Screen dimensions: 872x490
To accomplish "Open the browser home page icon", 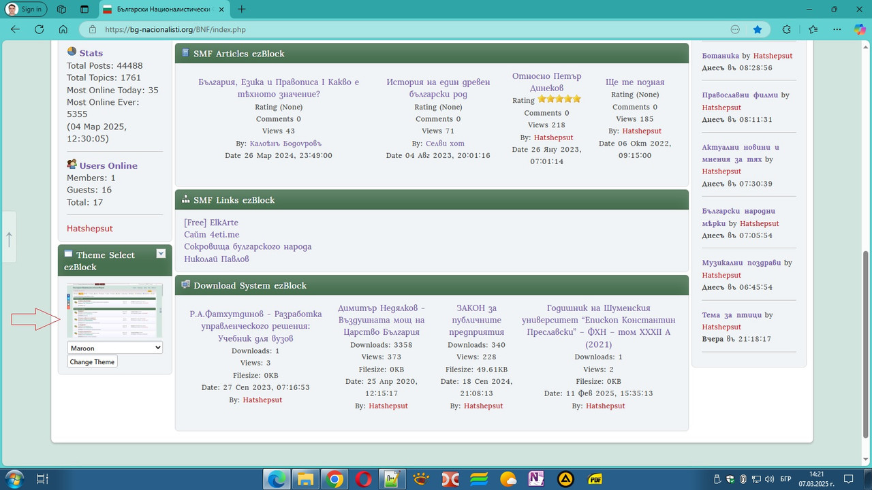I will point(63,29).
